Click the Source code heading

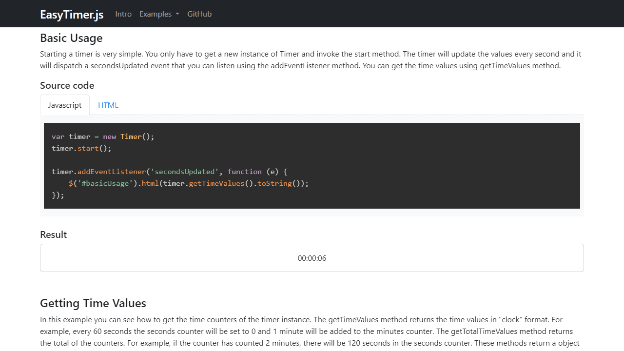(x=67, y=85)
